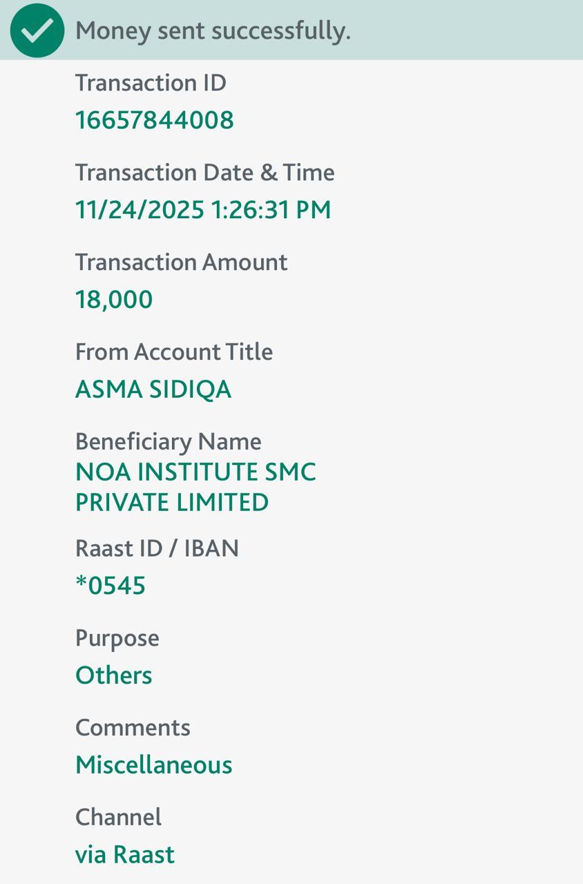Click the sender name ASMA SIDIQA
The height and width of the screenshot is (884, 583).
pyautogui.click(x=153, y=390)
